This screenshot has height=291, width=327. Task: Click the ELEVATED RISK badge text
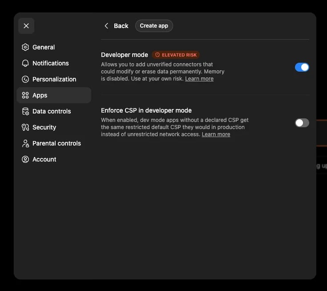point(179,55)
